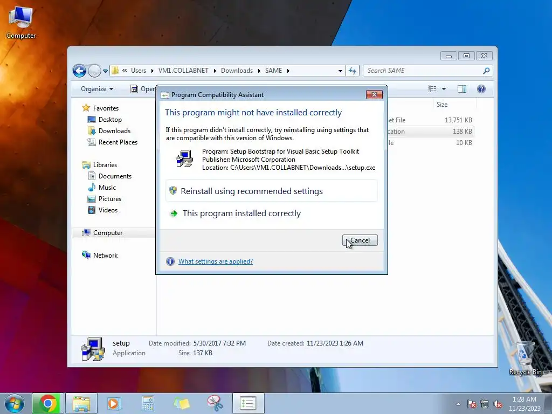552x414 pixels.
Task: Close the Program Compatibility Assistant dialog
Action: [374, 94]
